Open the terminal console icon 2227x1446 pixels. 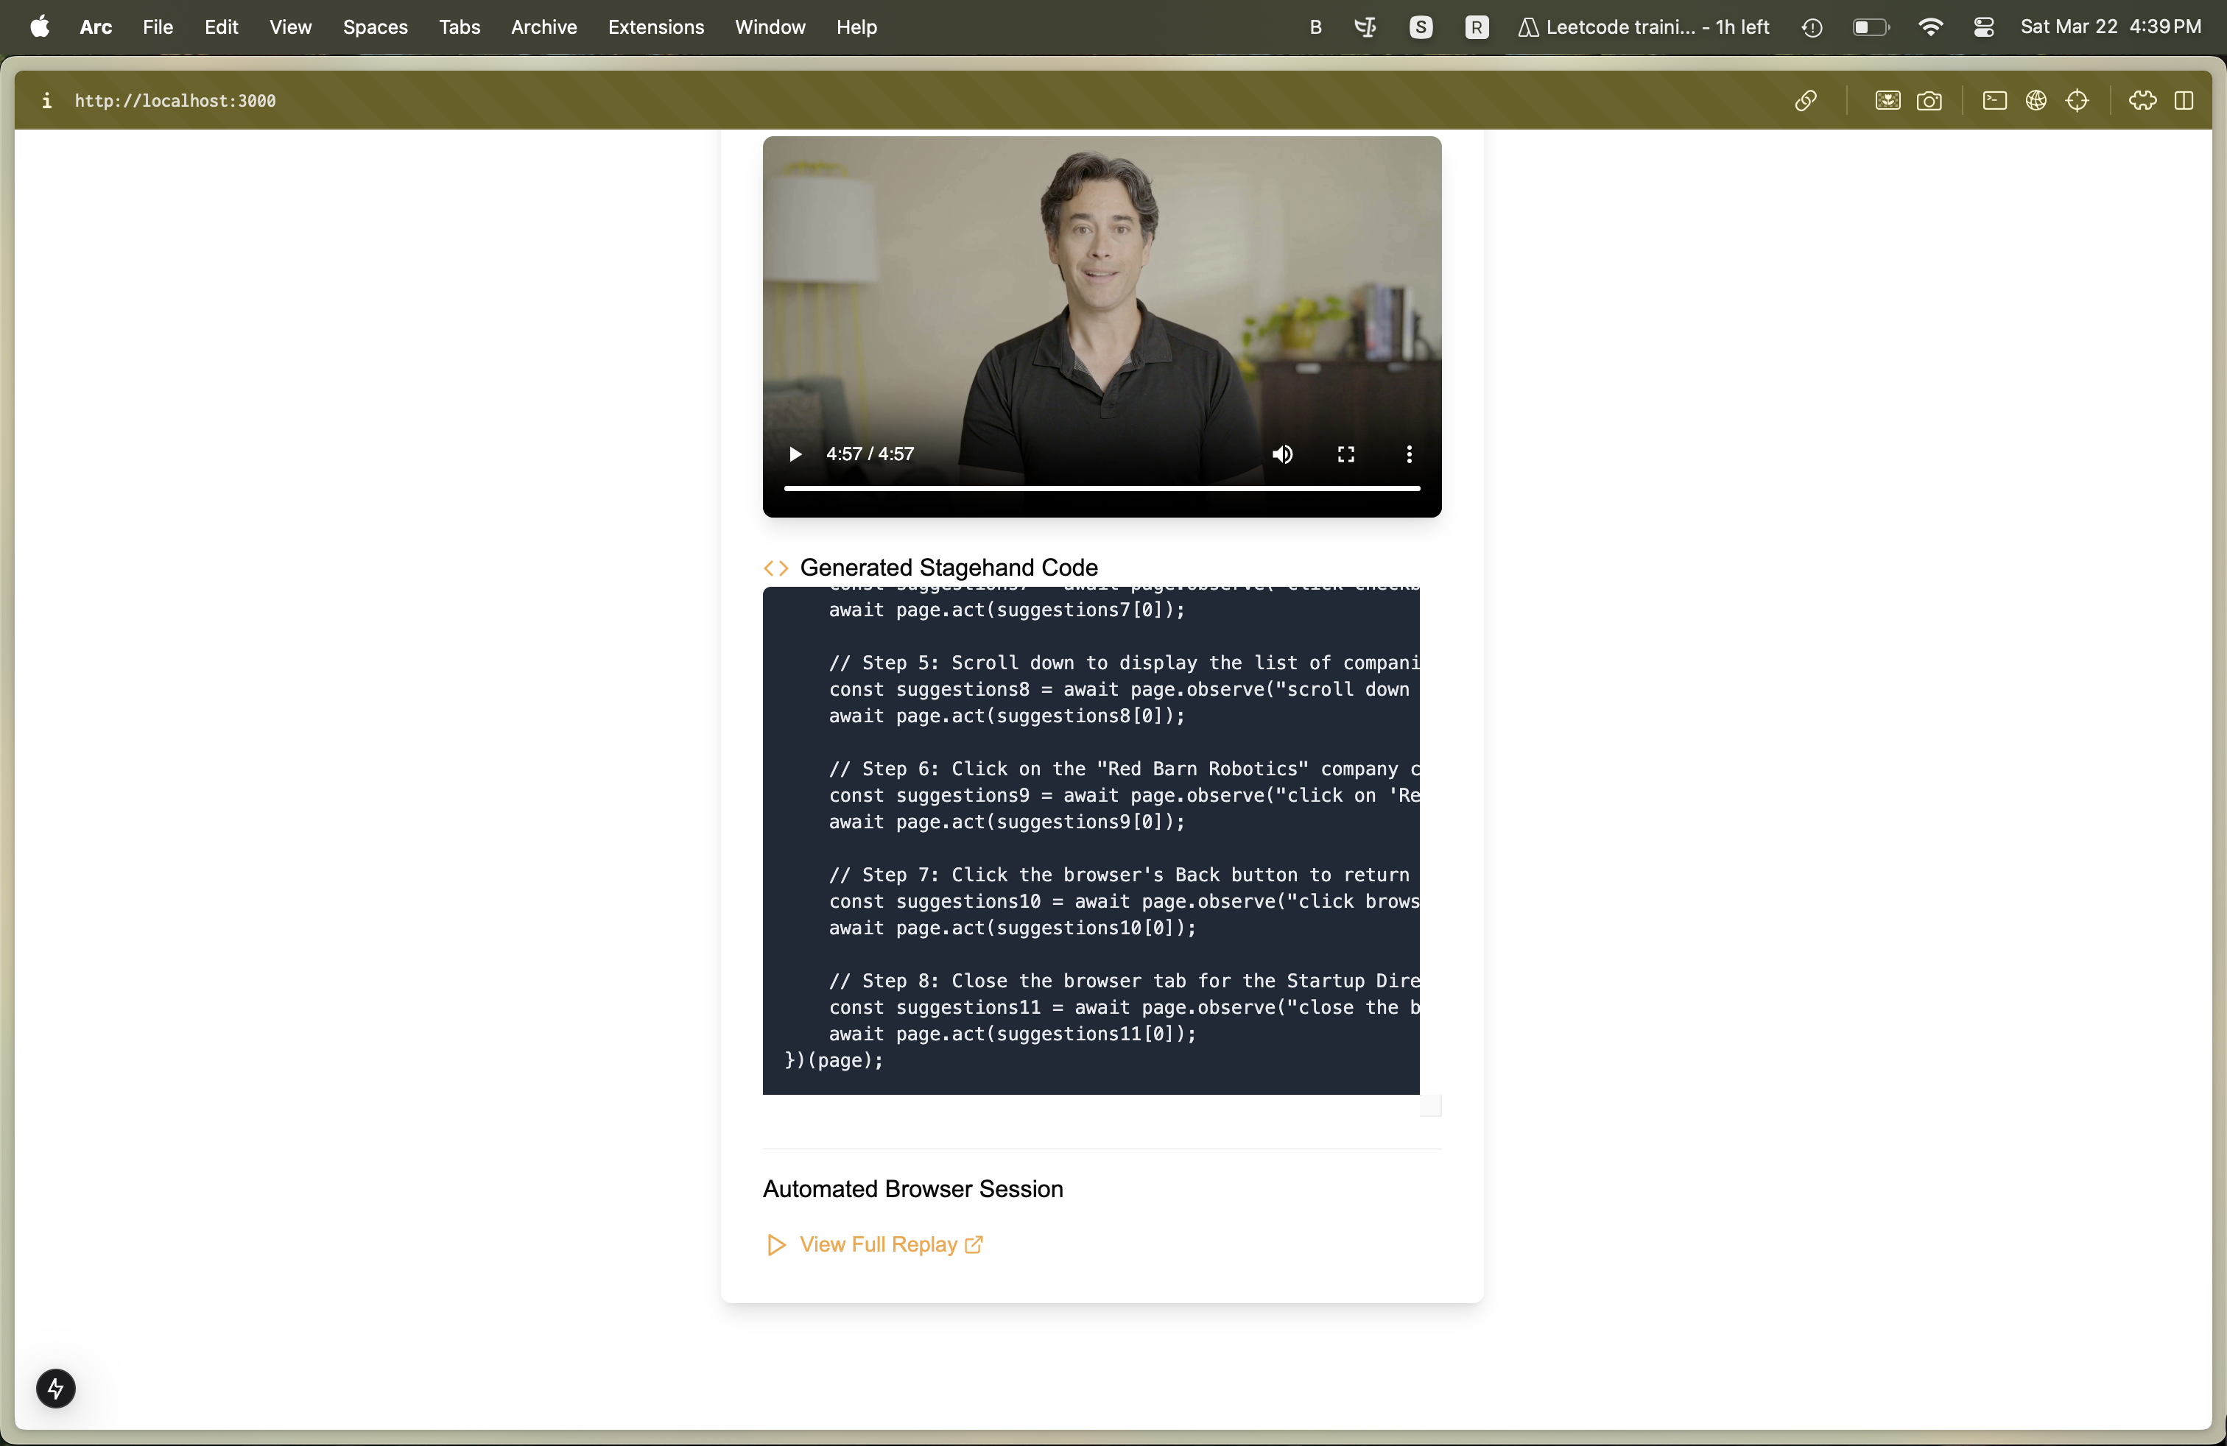1993,101
